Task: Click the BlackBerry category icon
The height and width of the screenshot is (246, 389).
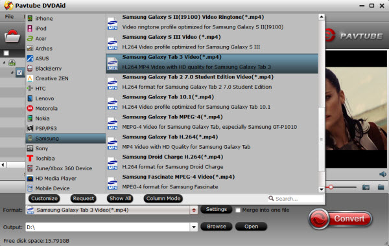Action: [30, 68]
